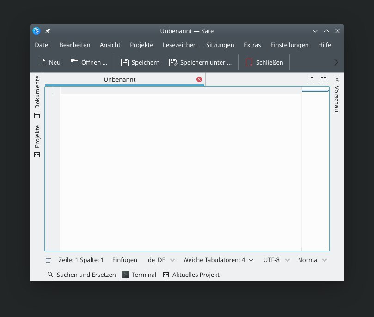Click the split view icon
Viewport: 374px width, 317px height.
(x=324, y=79)
